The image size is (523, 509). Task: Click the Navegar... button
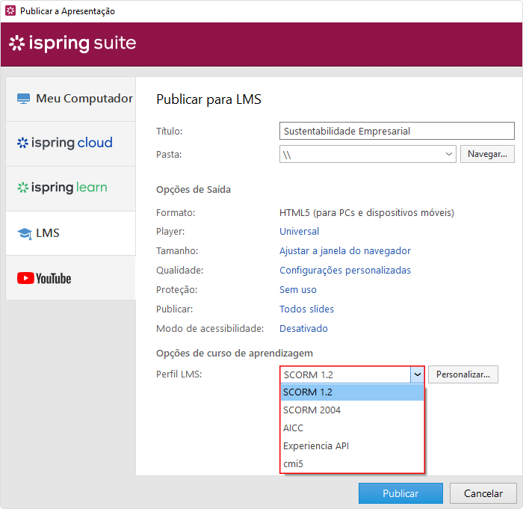[487, 154]
